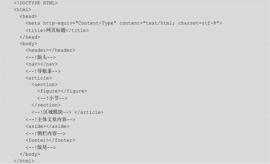Click the 小节 comment line
This screenshot has width=270, height=164.
52,98
